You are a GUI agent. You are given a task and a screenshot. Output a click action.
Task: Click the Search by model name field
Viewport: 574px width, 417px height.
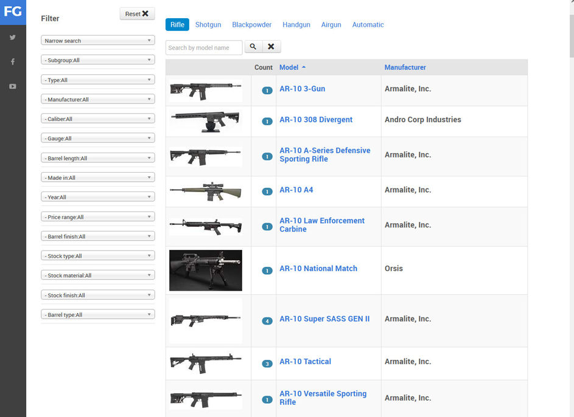[204, 47]
